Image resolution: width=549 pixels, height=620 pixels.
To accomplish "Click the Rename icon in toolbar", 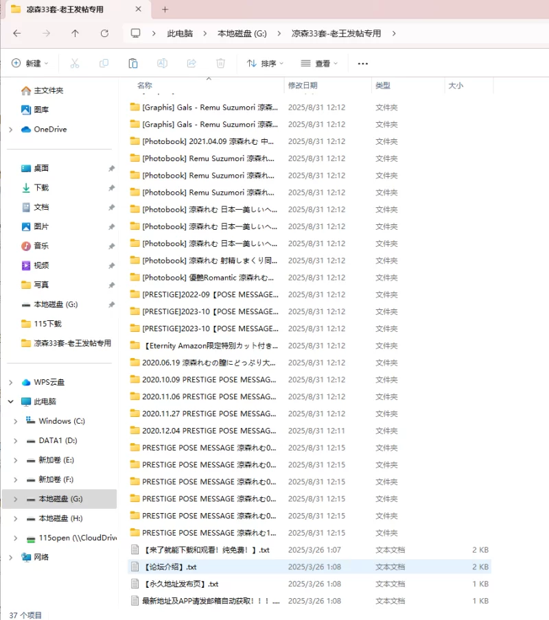I will [162, 63].
